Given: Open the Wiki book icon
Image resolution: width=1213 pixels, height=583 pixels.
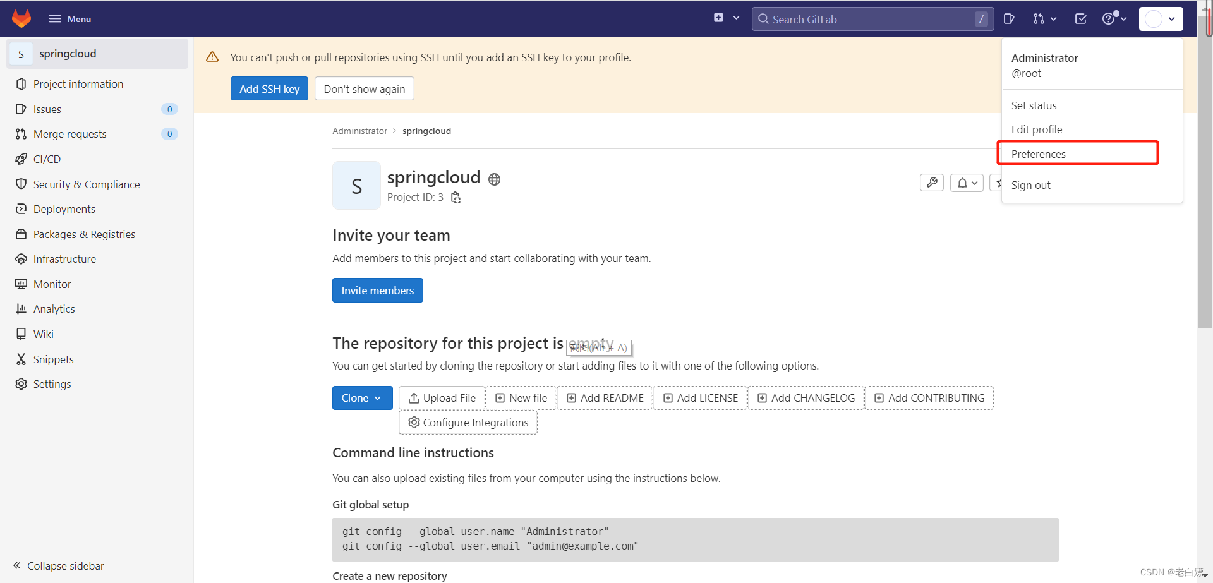Looking at the screenshot, I should [x=21, y=334].
